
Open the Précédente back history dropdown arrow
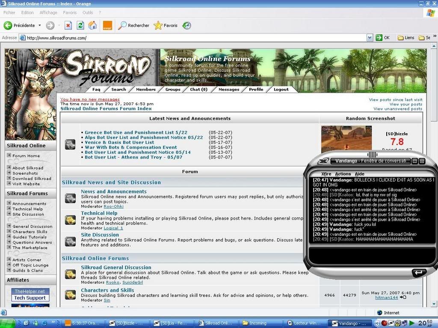(x=40, y=26)
